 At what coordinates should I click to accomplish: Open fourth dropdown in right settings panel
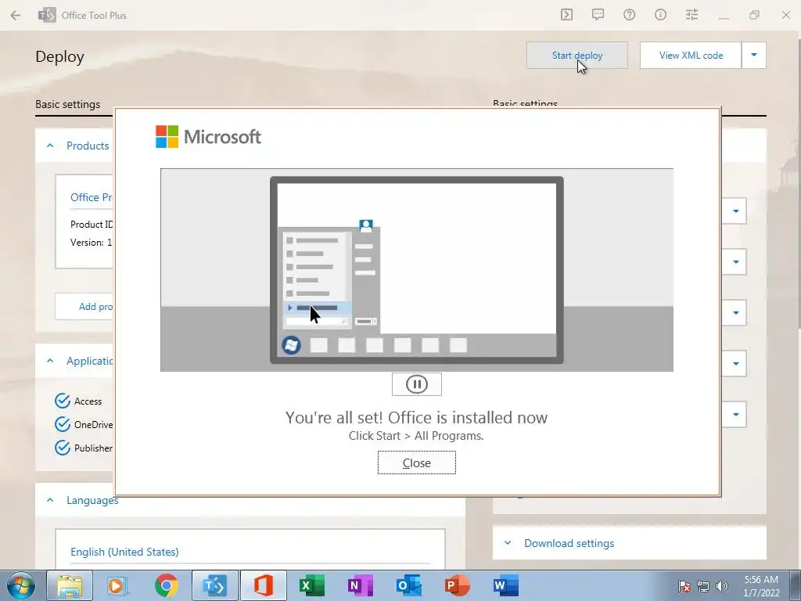pyautogui.click(x=735, y=363)
